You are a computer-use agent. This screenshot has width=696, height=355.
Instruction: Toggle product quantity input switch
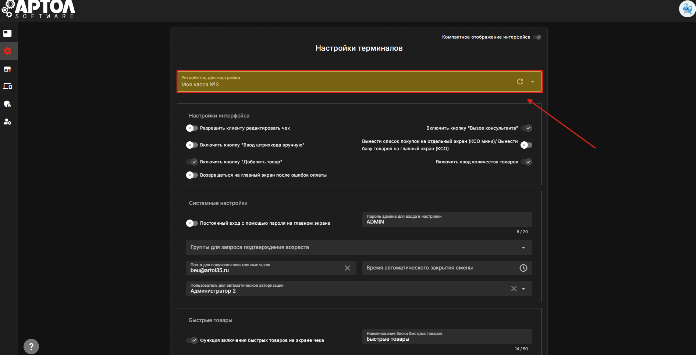point(526,162)
